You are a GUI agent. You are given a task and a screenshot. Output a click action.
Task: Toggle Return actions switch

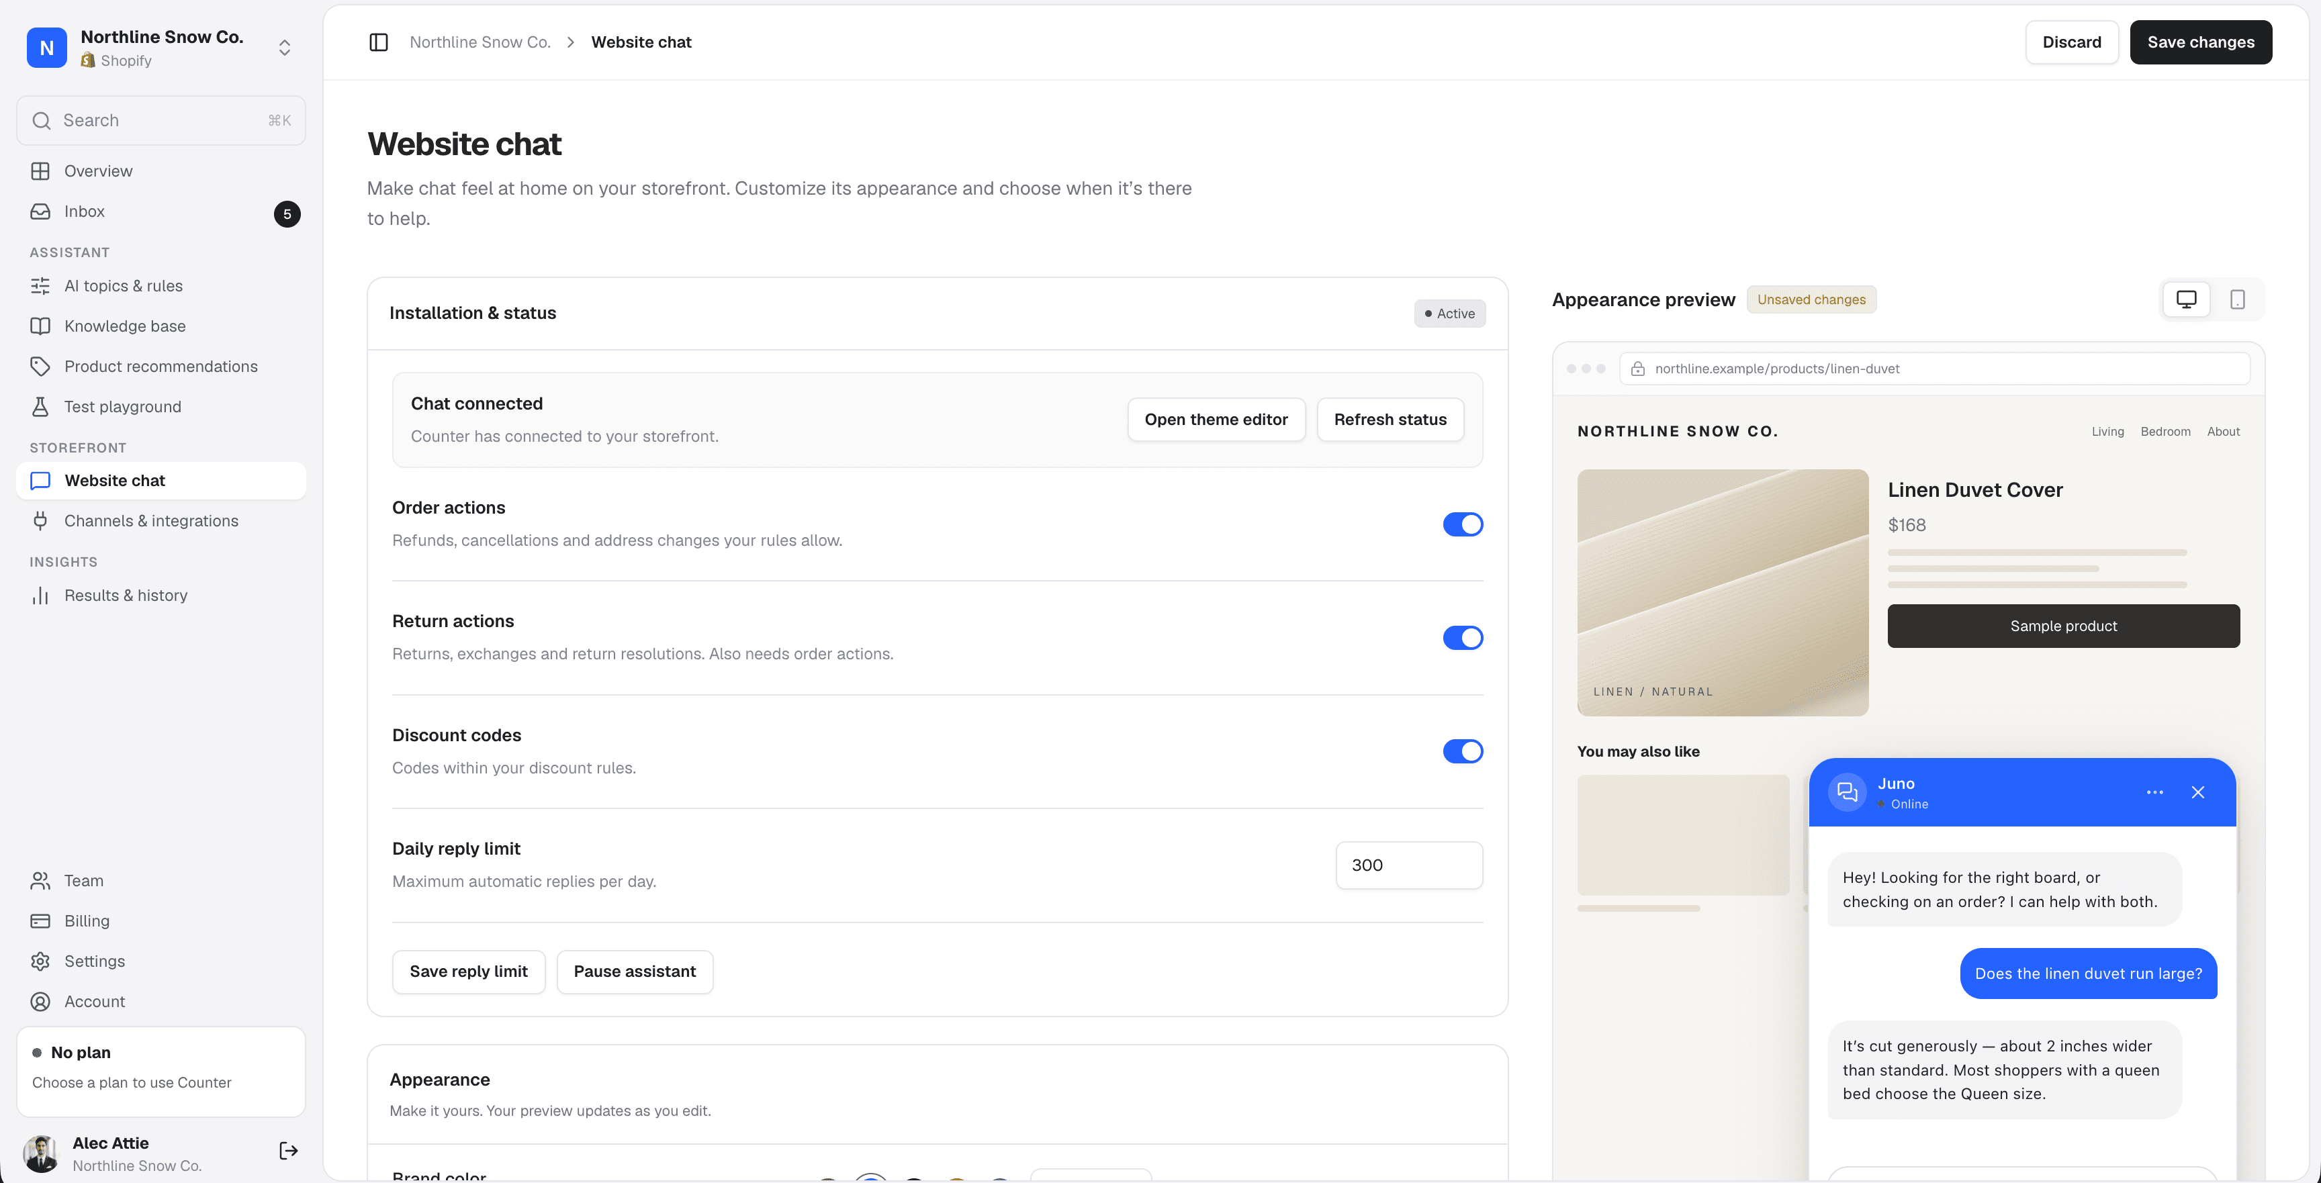pos(1462,638)
